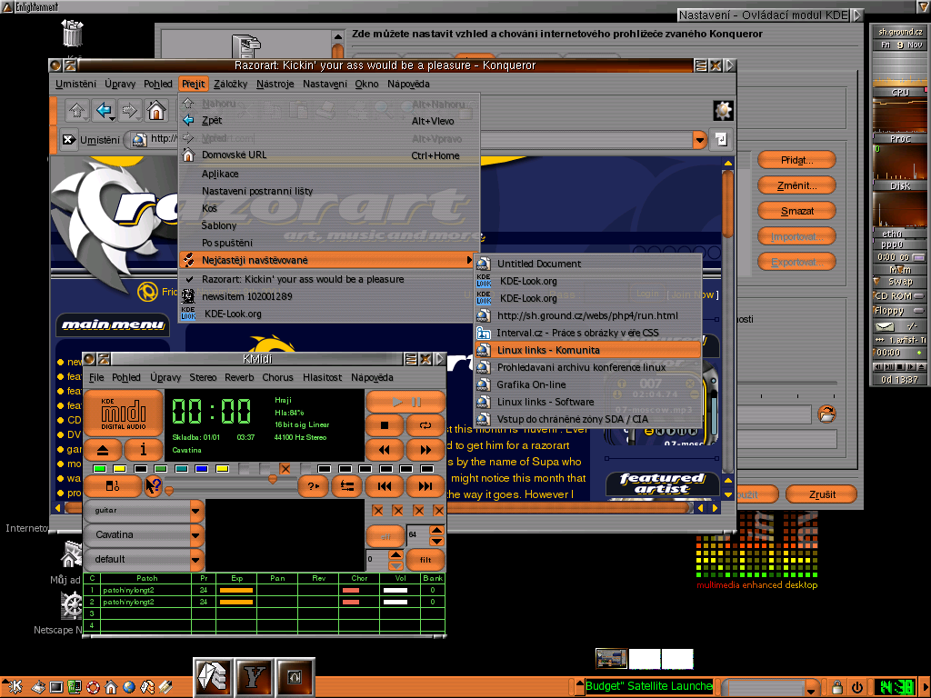Click the KMidi mixer settings sliders button
The image size is (931, 698).
[x=346, y=486]
